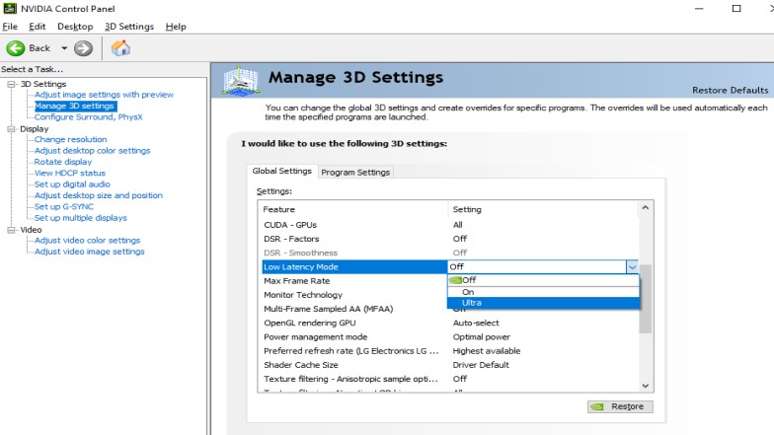The width and height of the screenshot is (774, 435).
Task: Open the 3D Settings menu
Action: [129, 27]
